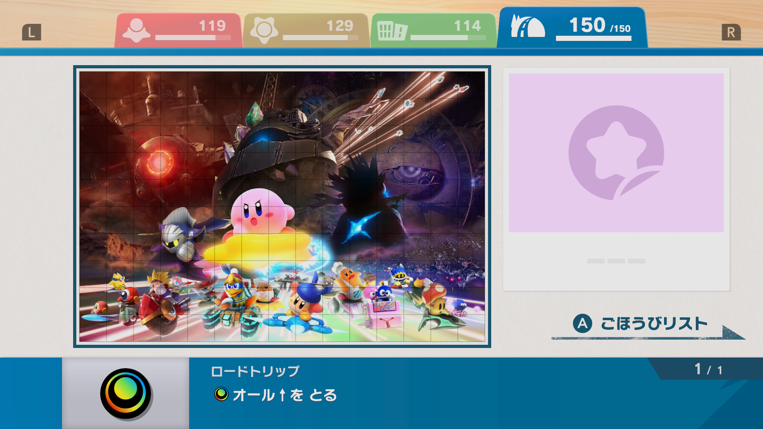Select the ロードトリップ title text

pyautogui.click(x=255, y=371)
